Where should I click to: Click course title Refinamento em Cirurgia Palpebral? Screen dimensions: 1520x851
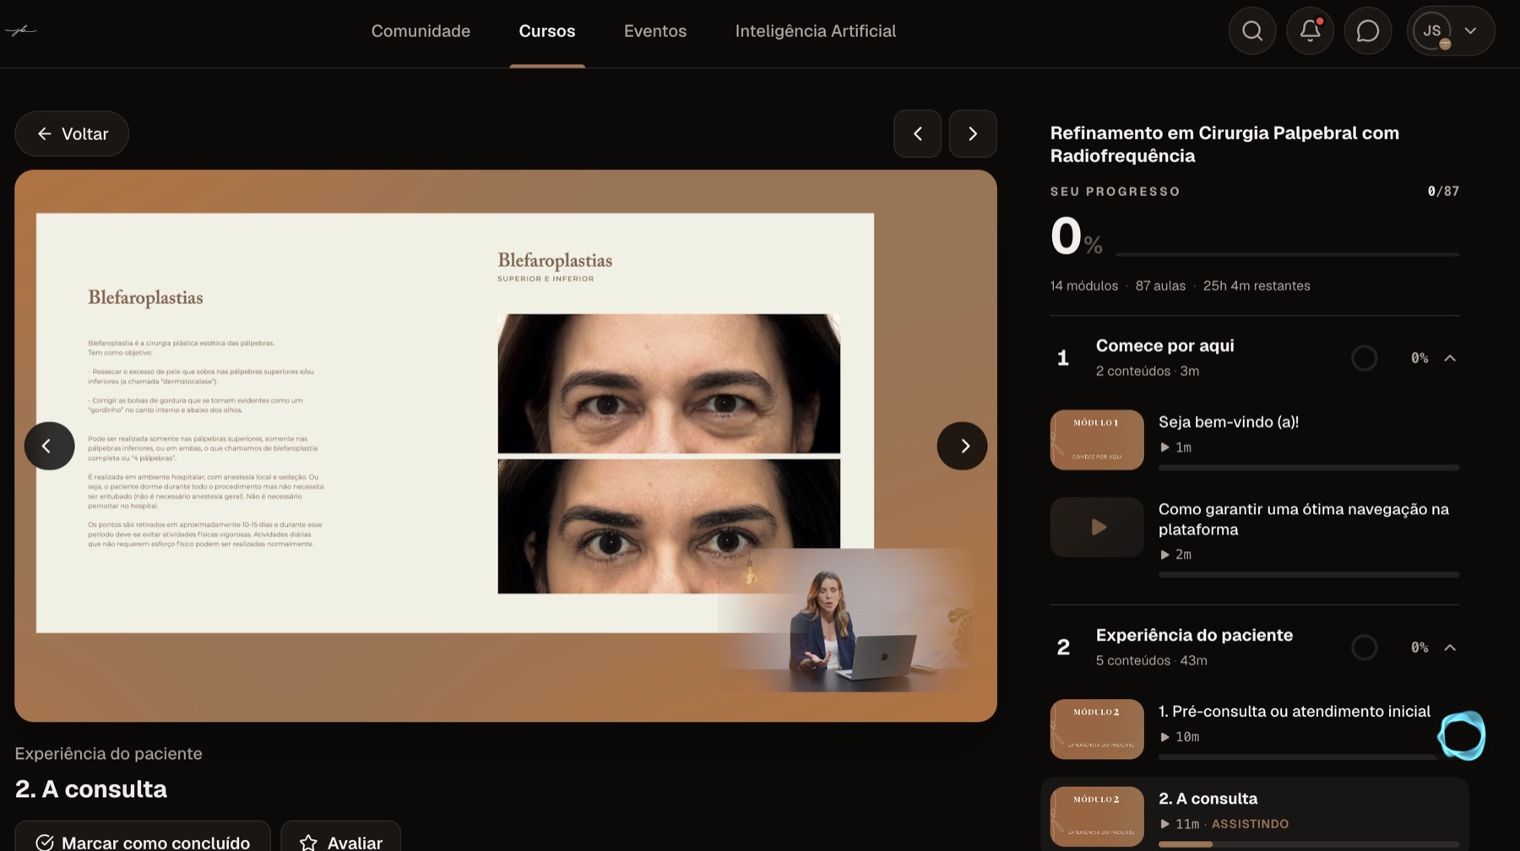[x=1224, y=144]
